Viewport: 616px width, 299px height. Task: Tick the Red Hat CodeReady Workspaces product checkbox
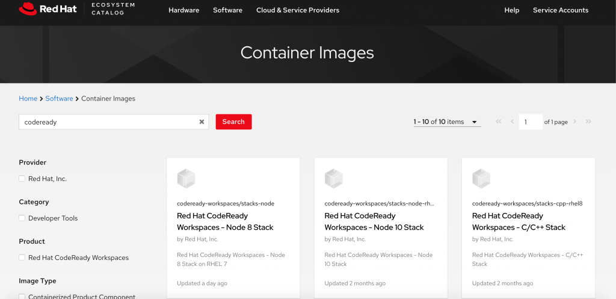22,257
